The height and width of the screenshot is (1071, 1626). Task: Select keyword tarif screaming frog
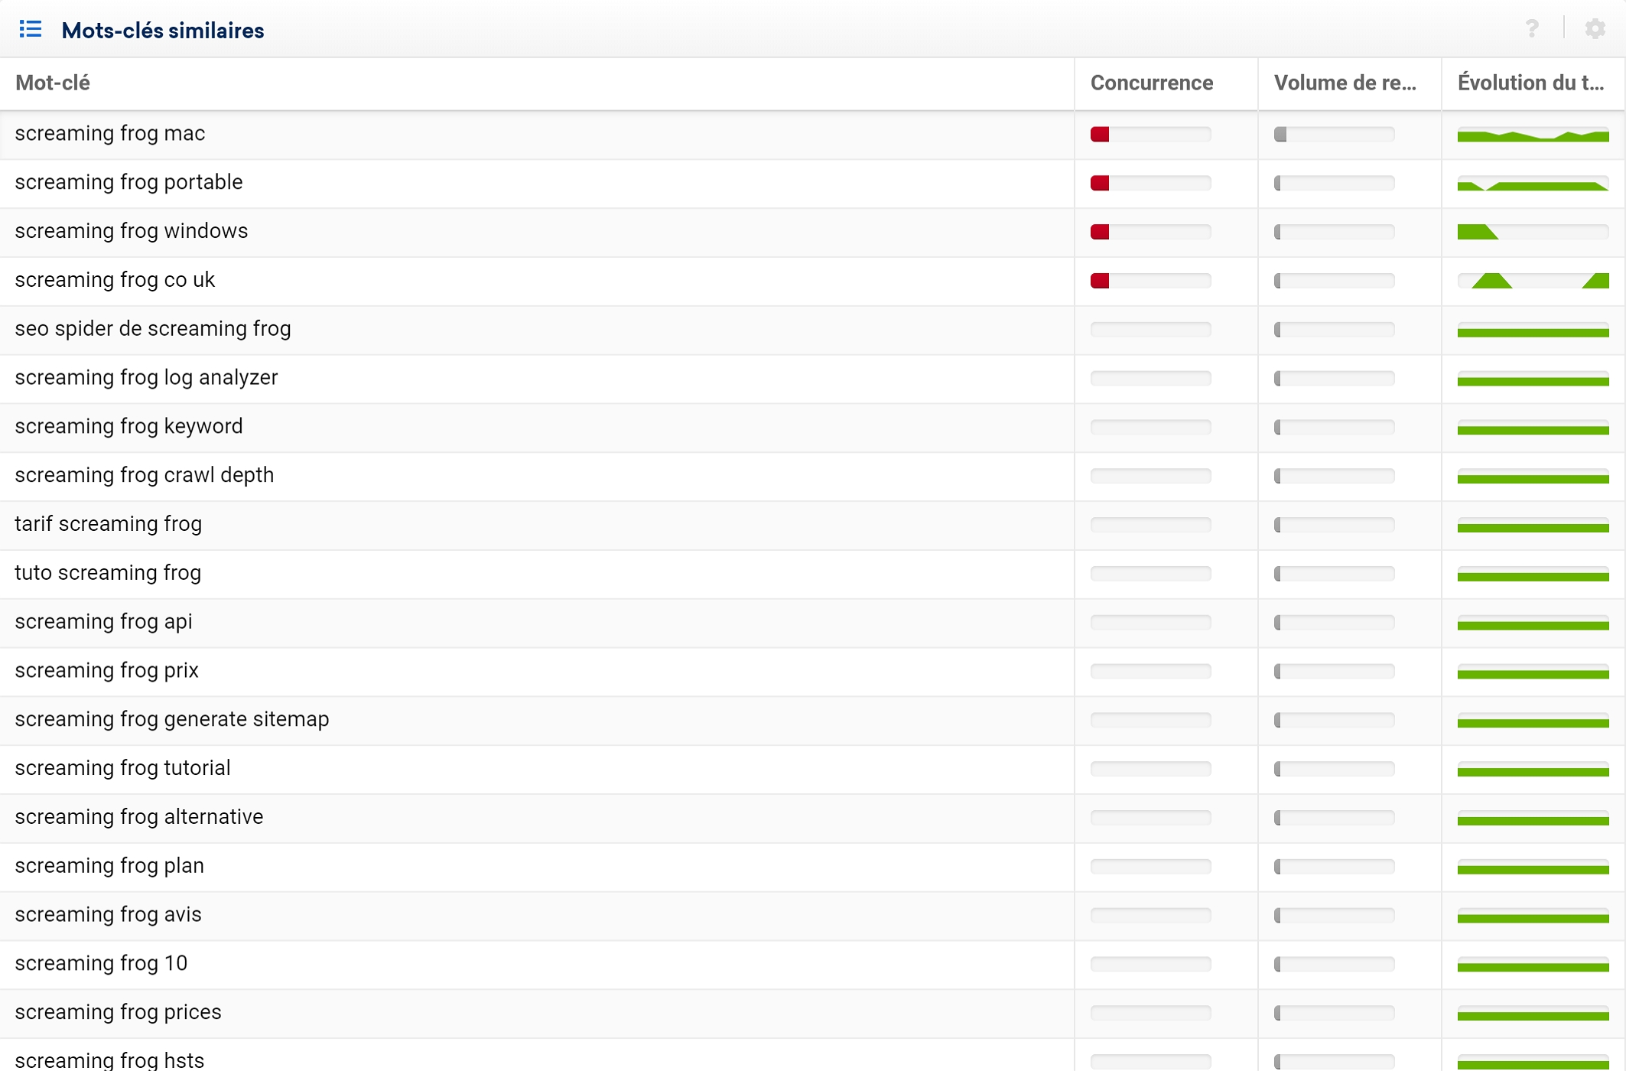pyautogui.click(x=109, y=524)
